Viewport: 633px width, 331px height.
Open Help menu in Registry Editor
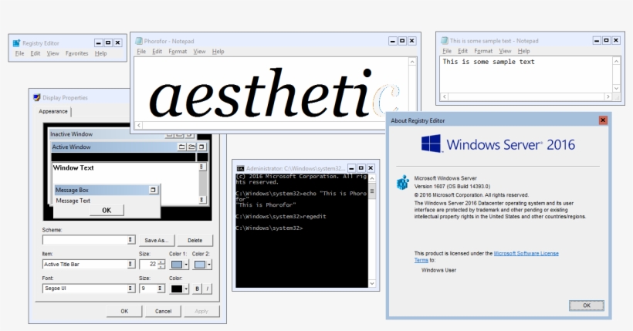click(x=100, y=53)
